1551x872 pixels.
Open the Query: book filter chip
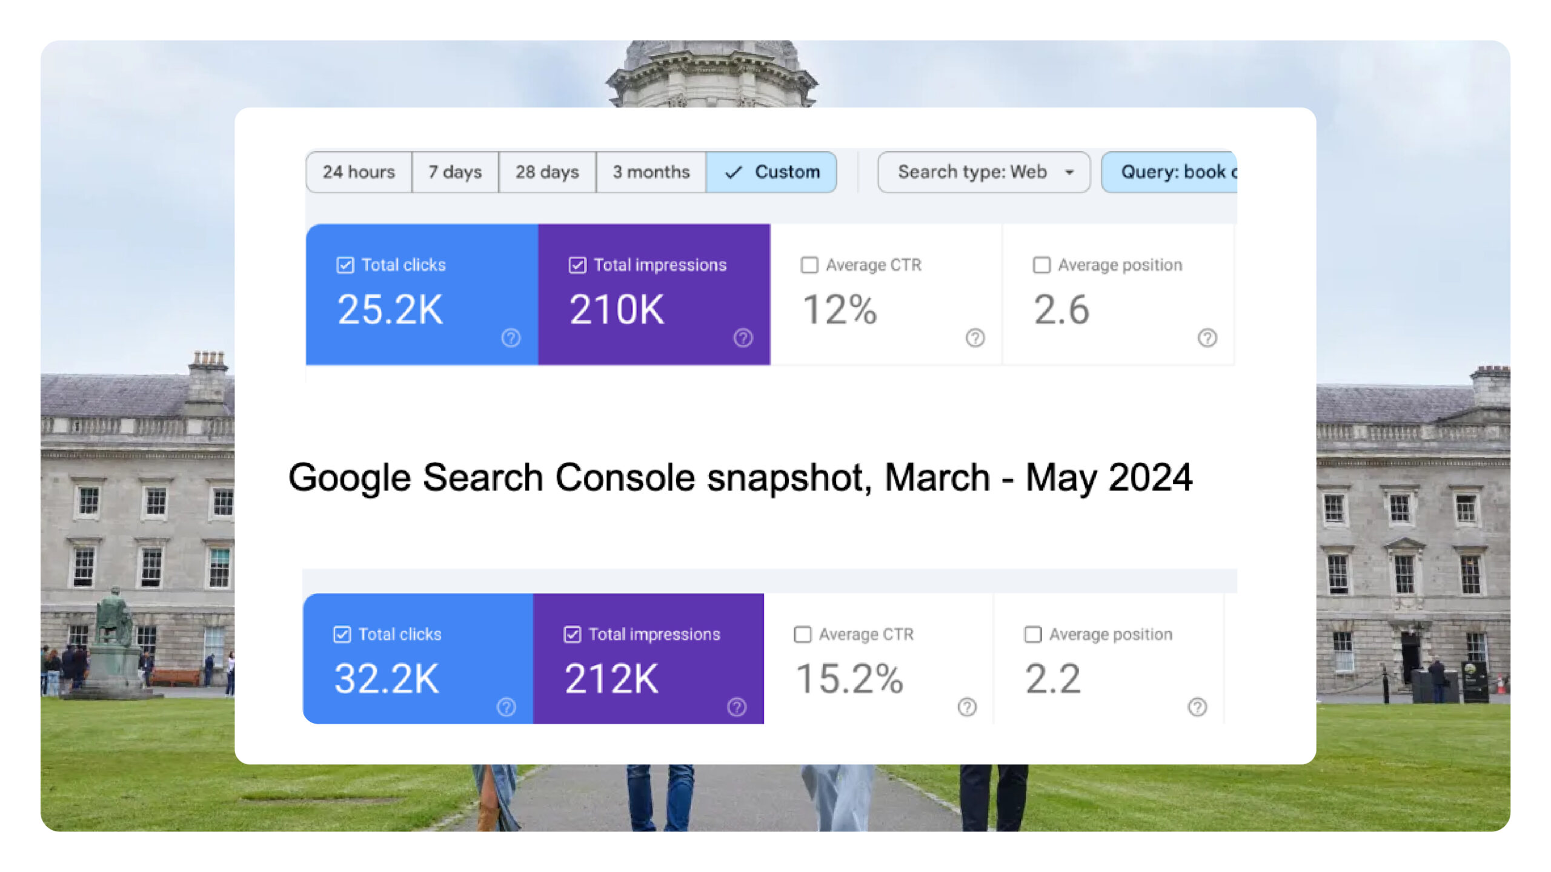(1169, 173)
